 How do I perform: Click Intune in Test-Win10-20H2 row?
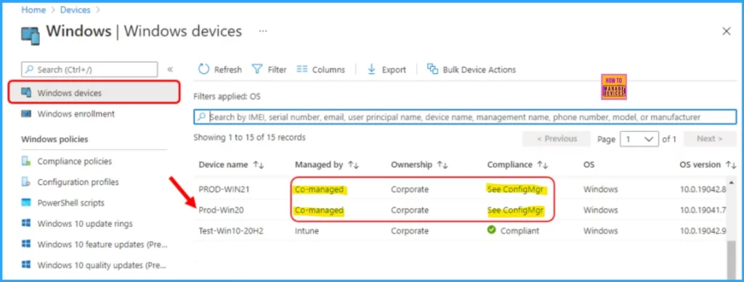tap(307, 231)
